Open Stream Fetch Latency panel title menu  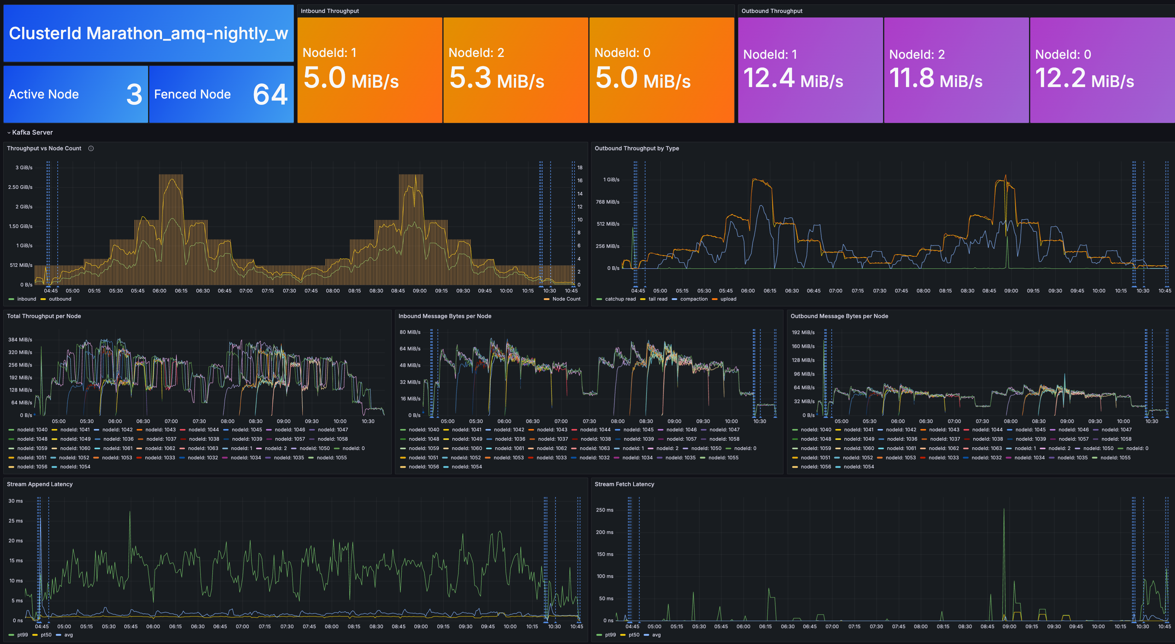click(624, 484)
